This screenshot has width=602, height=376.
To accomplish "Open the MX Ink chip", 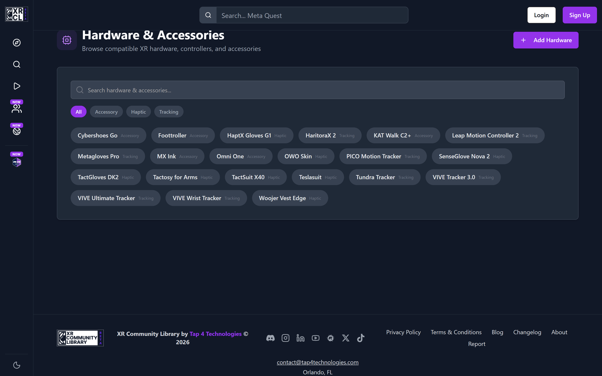I will coord(177,156).
